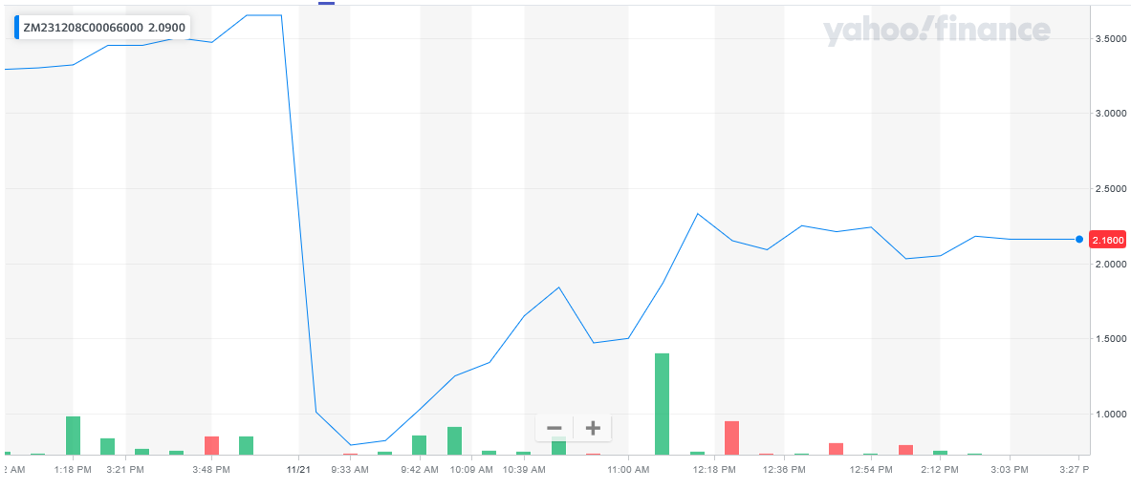
Task: Click the 3.5000 price axis label
Action: pos(1109,38)
